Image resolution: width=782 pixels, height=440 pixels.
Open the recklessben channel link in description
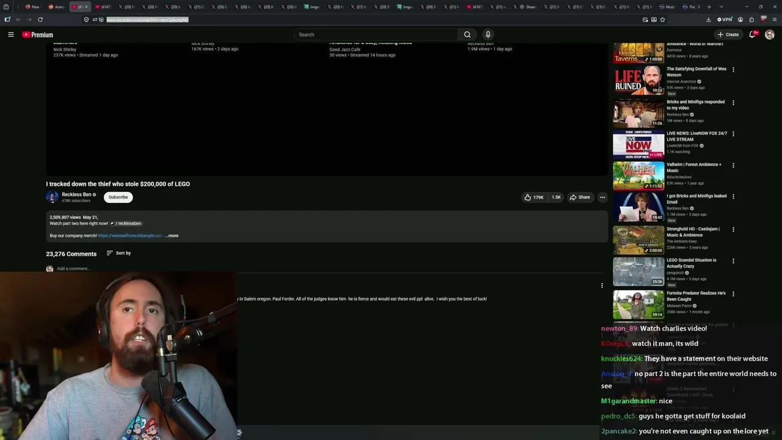(126, 224)
